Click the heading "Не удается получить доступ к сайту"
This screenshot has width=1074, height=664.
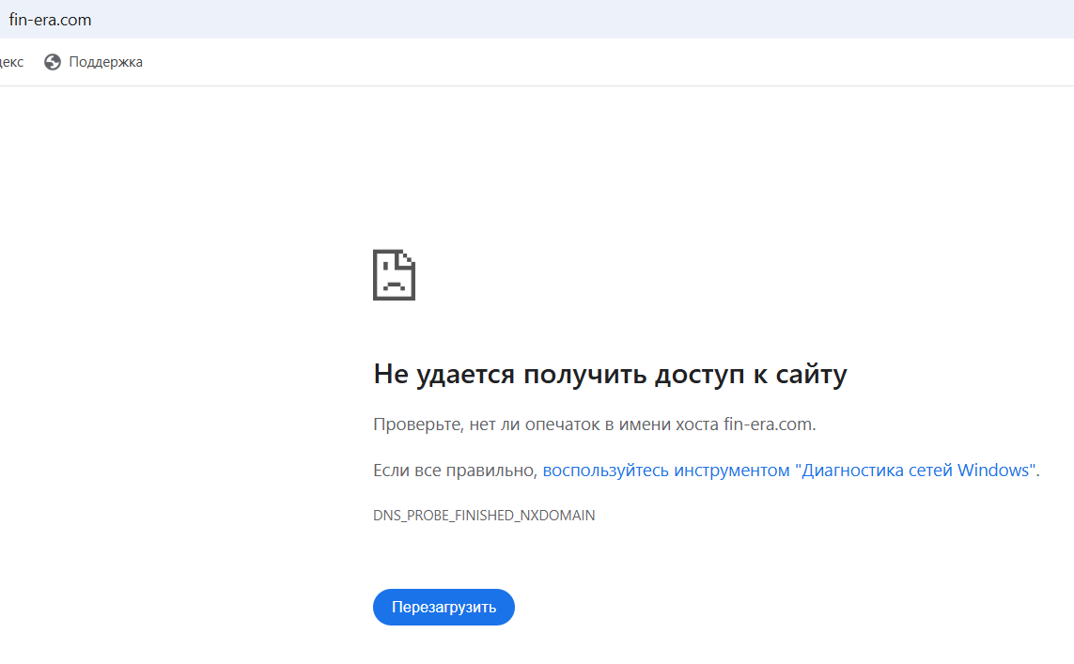pos(610,375)
